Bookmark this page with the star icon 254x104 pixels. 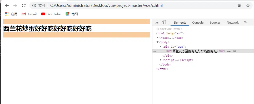tap(248, 6)
